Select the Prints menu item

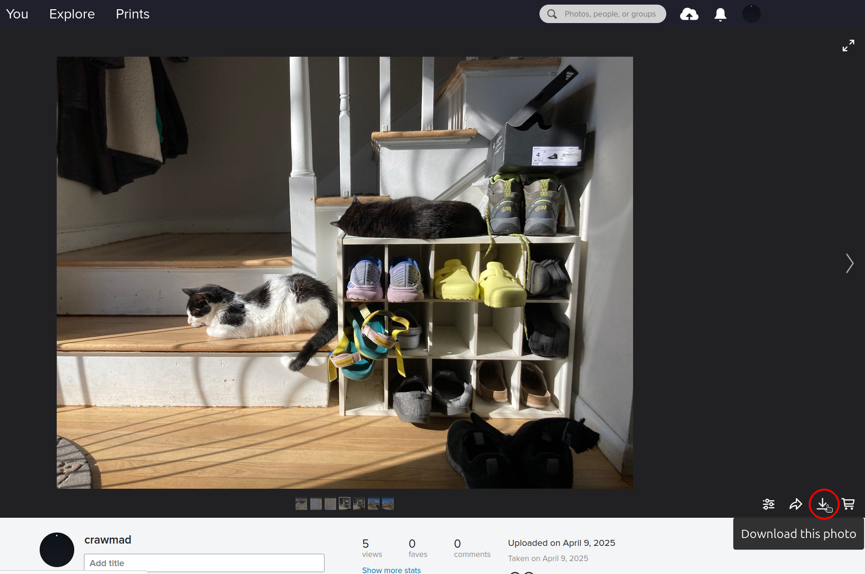[132, 14]
